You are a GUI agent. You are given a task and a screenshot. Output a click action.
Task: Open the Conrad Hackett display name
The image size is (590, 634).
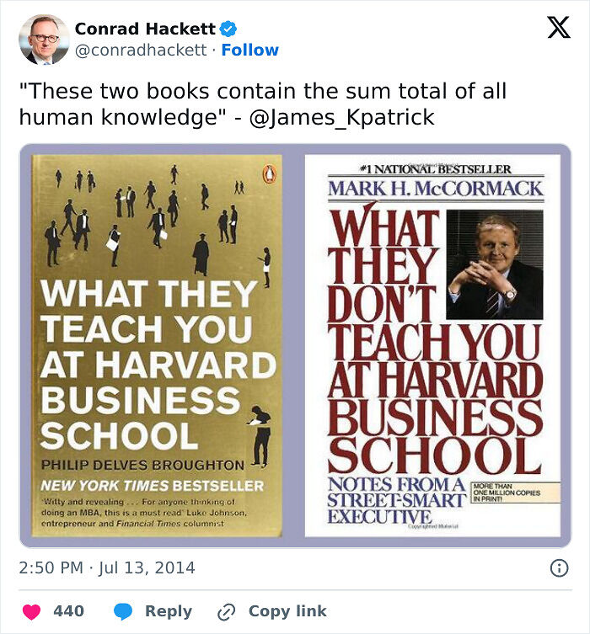(145, 29)
